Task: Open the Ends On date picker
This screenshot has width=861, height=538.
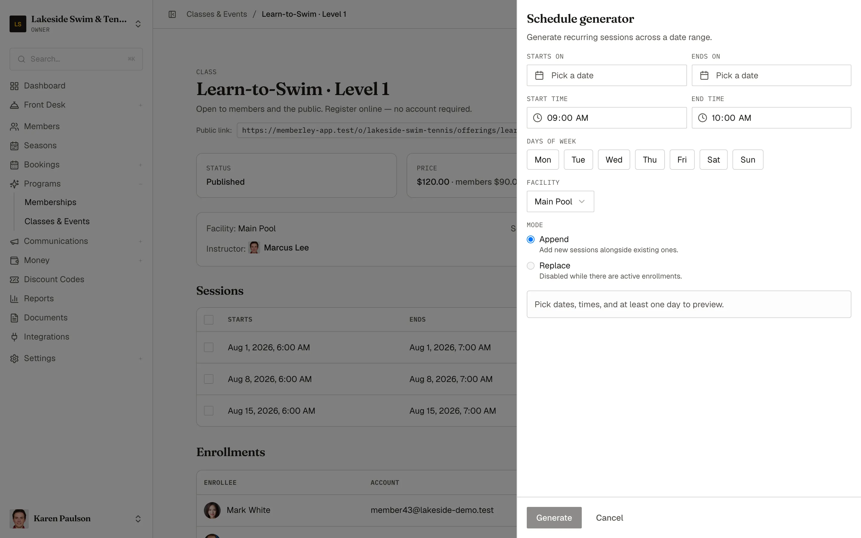Action: click(771, 75)
